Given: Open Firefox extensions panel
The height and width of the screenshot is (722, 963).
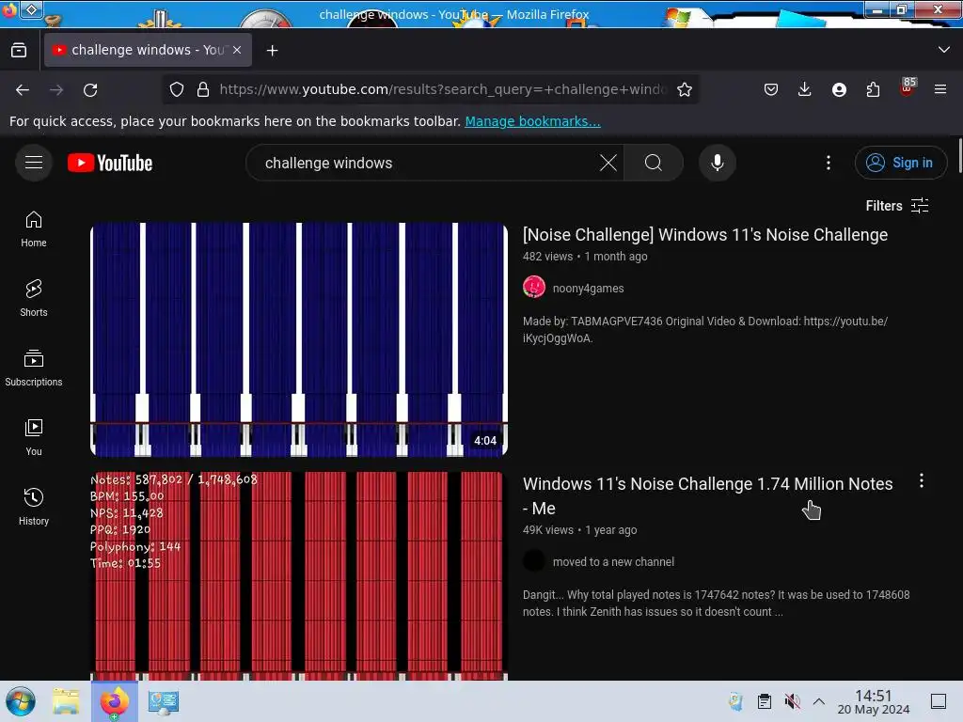Looking at the screenshot, I should (873, 89).
